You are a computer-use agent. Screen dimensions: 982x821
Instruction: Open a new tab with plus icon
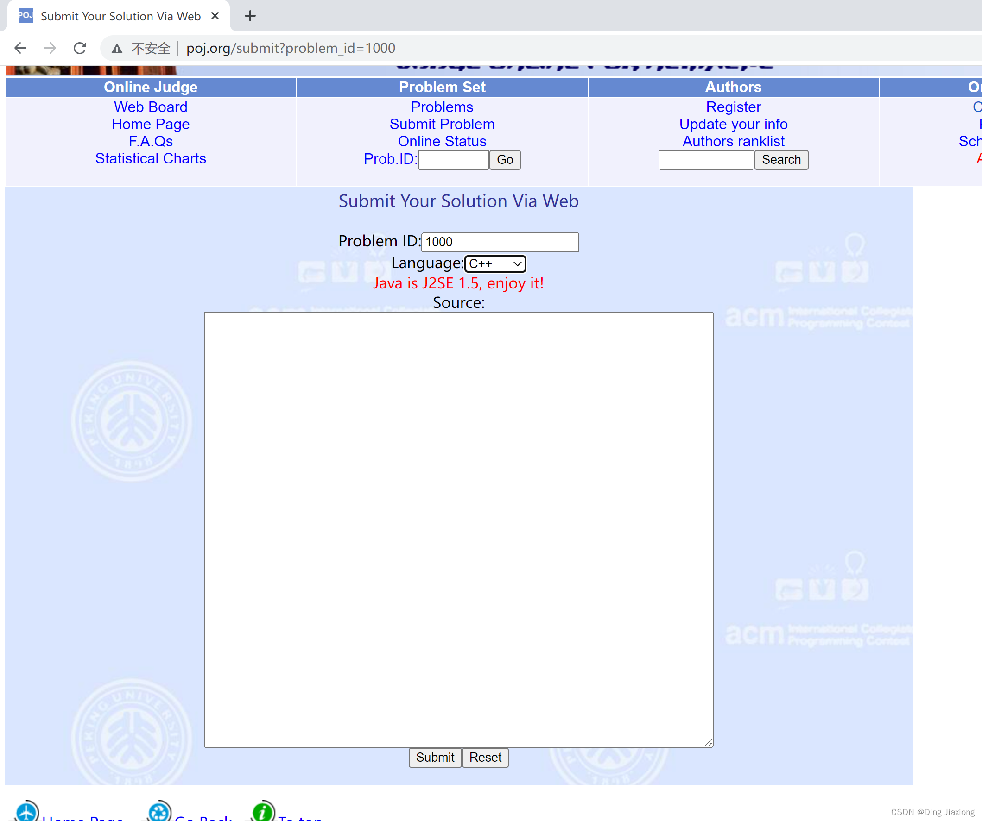click(250, 16)
